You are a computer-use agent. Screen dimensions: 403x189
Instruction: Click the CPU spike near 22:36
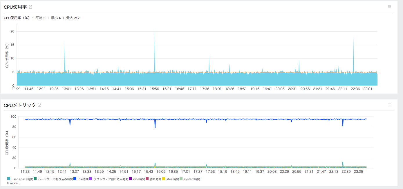pyautogui.click(x=353, y=54)
